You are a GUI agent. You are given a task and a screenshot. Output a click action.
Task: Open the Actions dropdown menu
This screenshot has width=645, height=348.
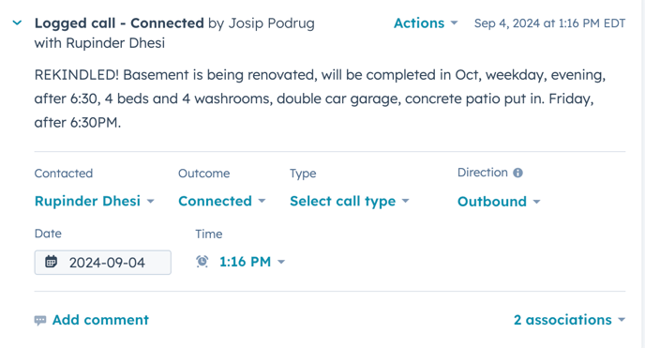426,23
